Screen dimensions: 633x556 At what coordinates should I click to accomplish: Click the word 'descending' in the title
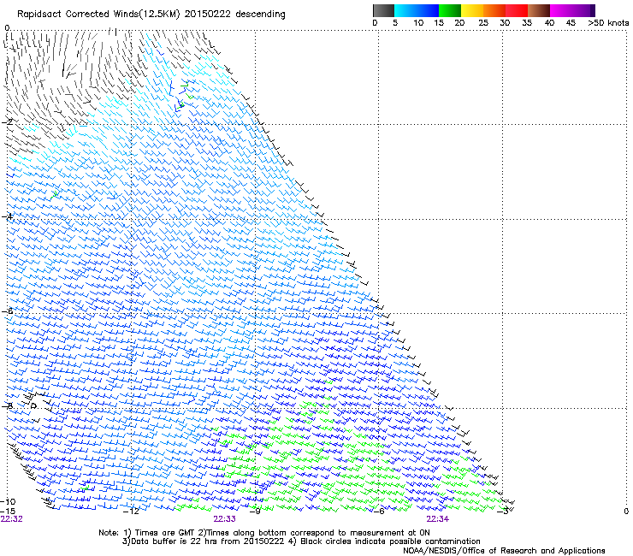[260, 15]
